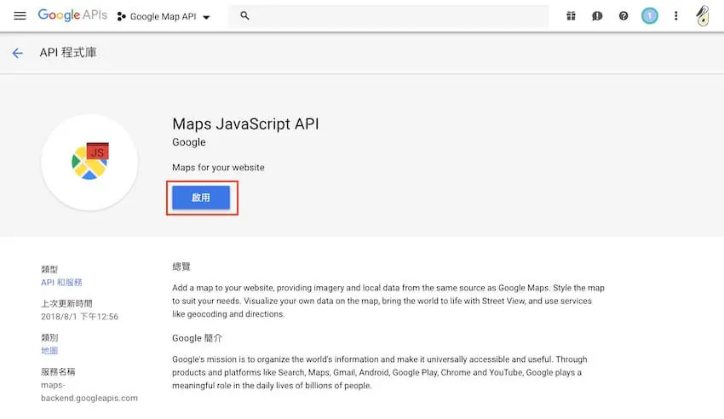This screenshot has width=724, height=419.
Task: Open the notifications alert icon
Action: tap(597, 16)
